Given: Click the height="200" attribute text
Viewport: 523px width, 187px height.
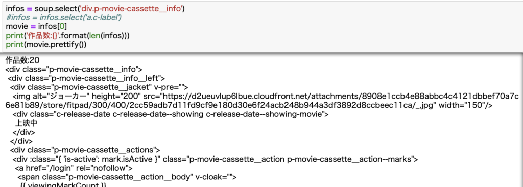Looking at the screenshot, I should click(116, 96).
